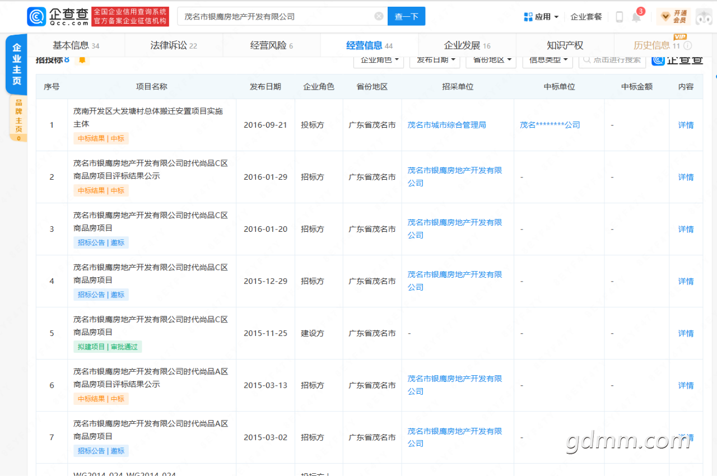Expand the 信息类型 filter dropdown
Image resolution: width=717 pixels, height=476 pixels.
coord(547,60)
